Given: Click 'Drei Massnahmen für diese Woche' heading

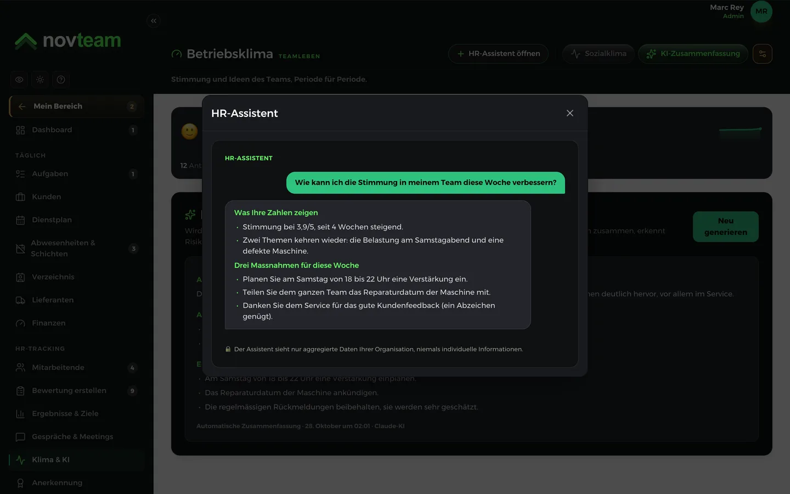Looking at the screenshot, I should (296, 266).
